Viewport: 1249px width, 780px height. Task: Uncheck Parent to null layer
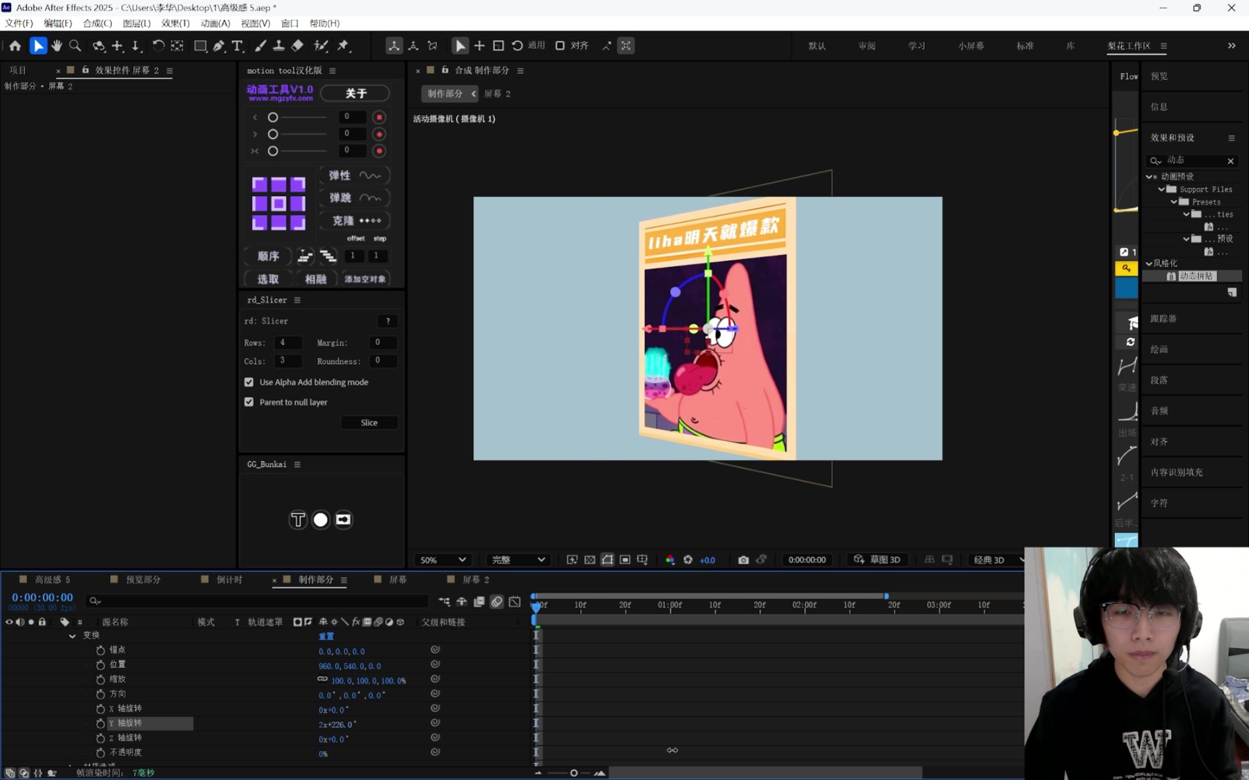249,402
